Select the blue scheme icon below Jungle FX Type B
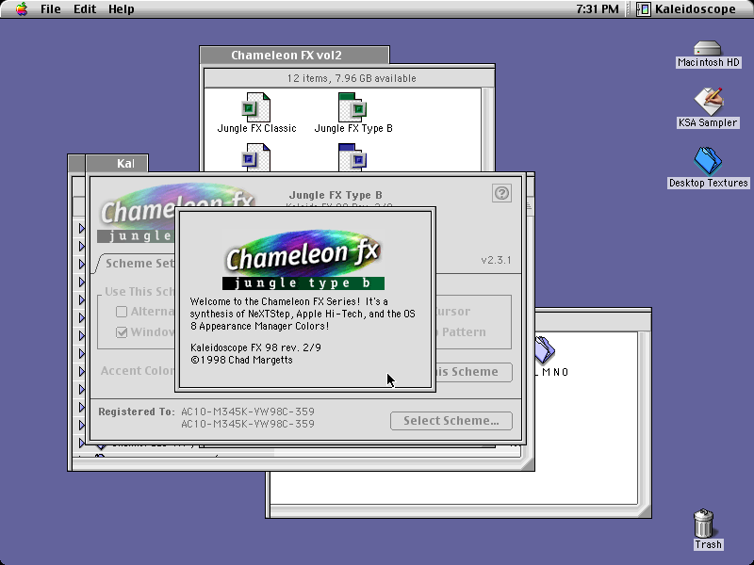The width and height of the screenshot is (754, 565). click(352, 157)
